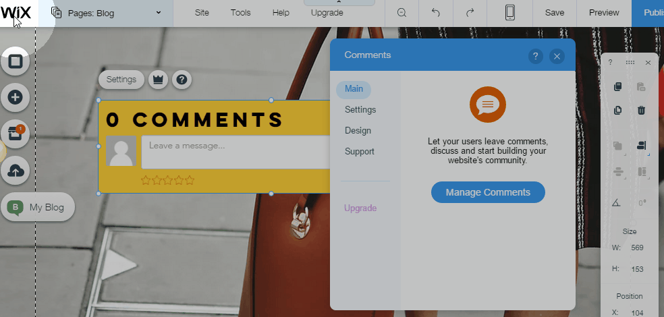This screenshot has height=317, width=664.
Task: Undo the last action
Action: click(x=436, y=13)
